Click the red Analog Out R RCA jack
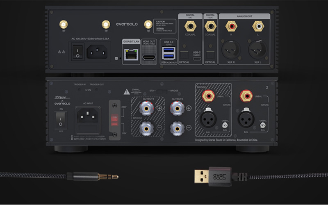 [231, 26]
